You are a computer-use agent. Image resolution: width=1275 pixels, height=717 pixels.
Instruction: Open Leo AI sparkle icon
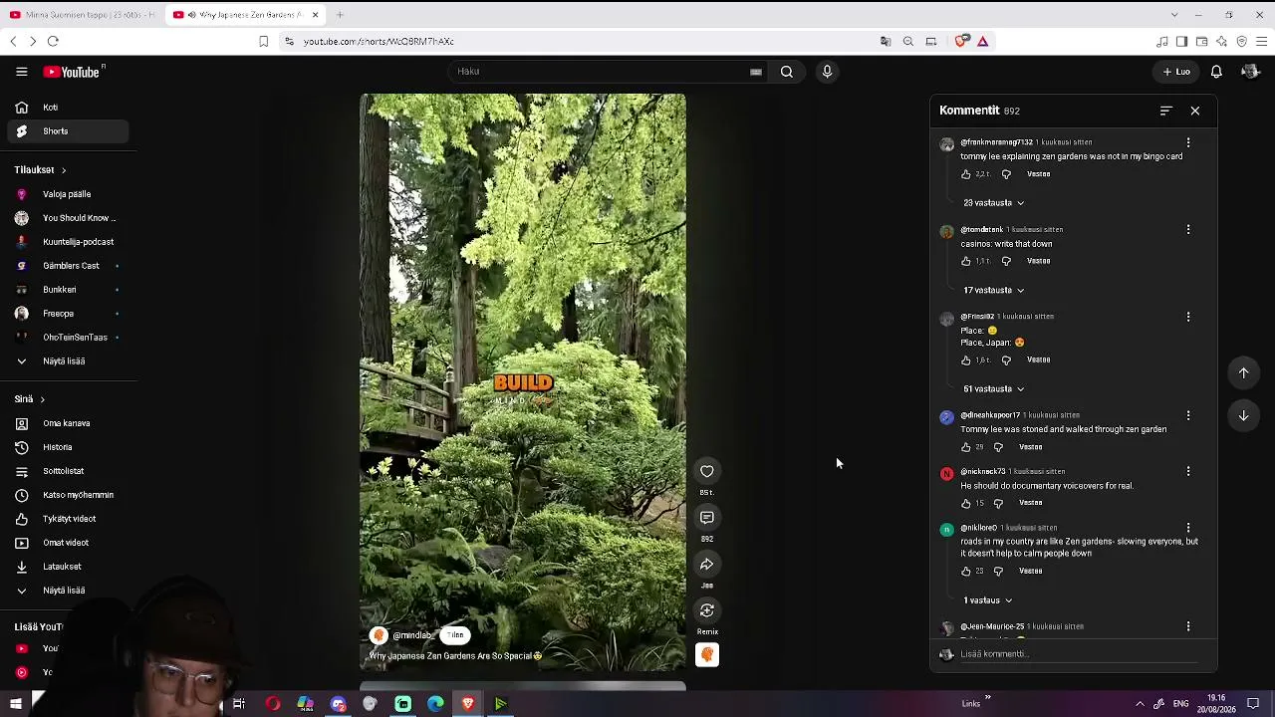tap(1222, 42)
